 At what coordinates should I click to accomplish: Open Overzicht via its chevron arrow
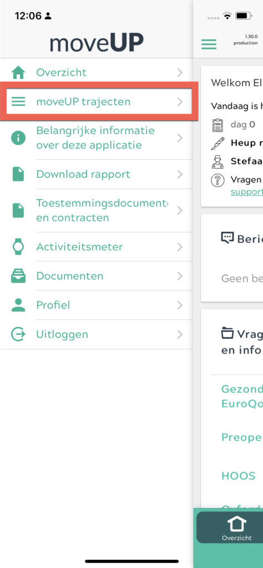[x=180, y=73]
